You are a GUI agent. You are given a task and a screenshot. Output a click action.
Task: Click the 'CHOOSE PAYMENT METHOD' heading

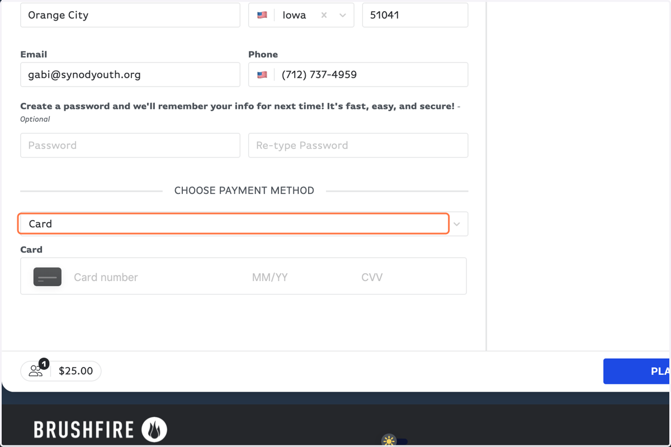[244, 191]
